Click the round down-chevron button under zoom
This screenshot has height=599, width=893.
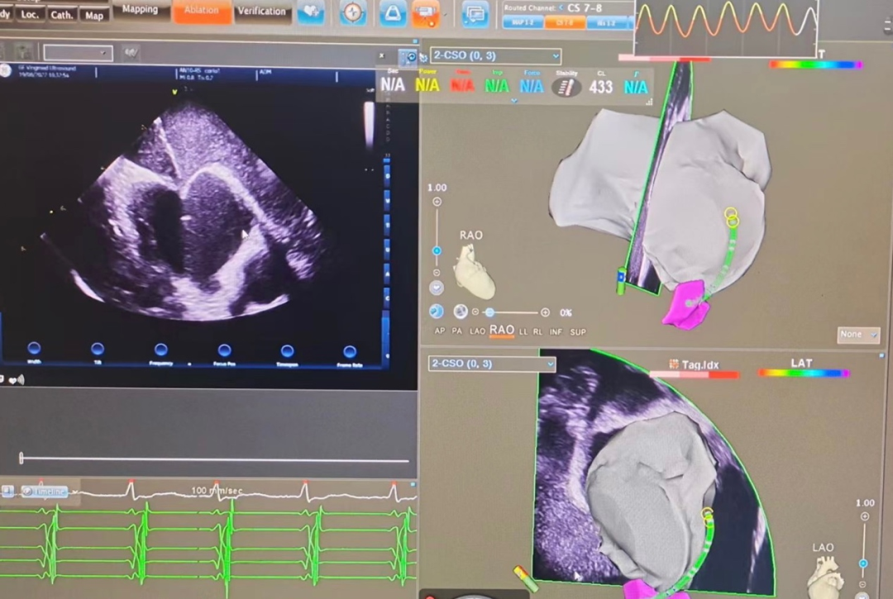(437, 288)
